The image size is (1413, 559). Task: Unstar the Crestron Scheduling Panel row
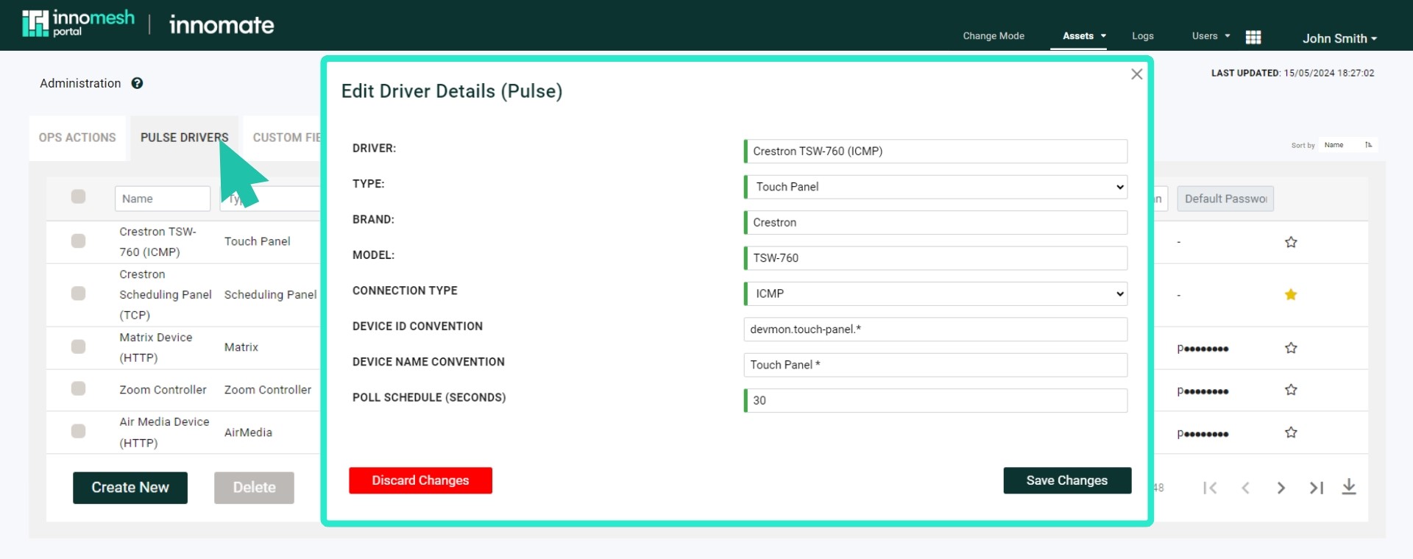(x=1291, y=295)
